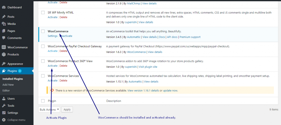This screenshot has width=281, height=125.
Task: Activate the WooCommerce Services plugin
Action: point(52,81)
